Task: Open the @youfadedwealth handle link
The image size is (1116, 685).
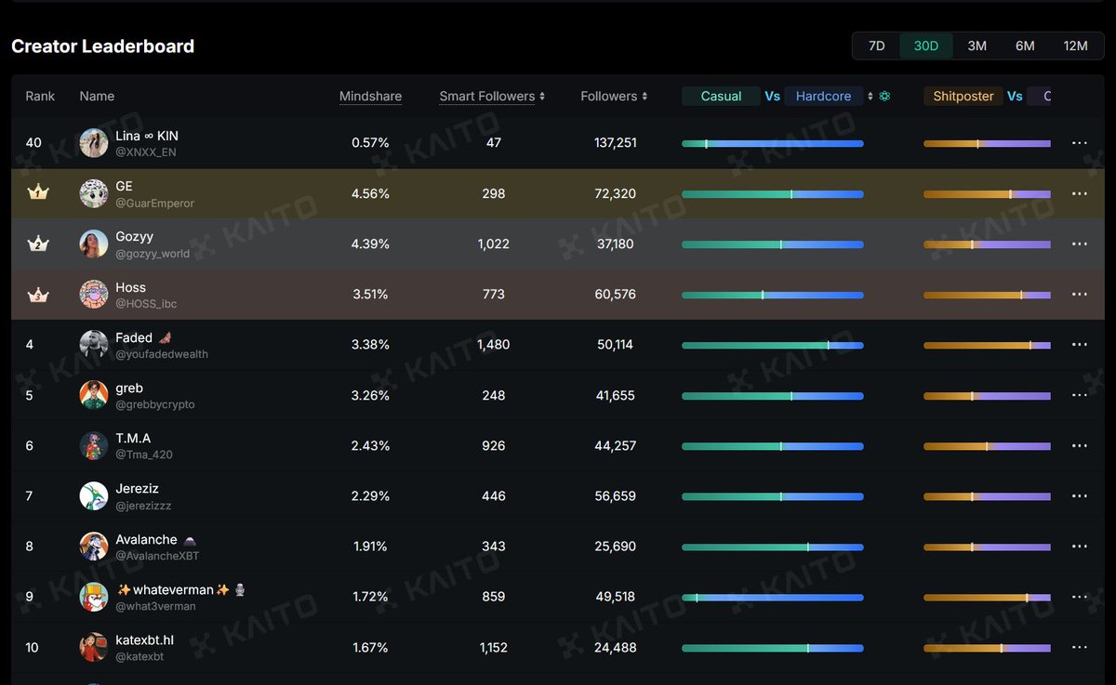Action: (x=162, y=354)
